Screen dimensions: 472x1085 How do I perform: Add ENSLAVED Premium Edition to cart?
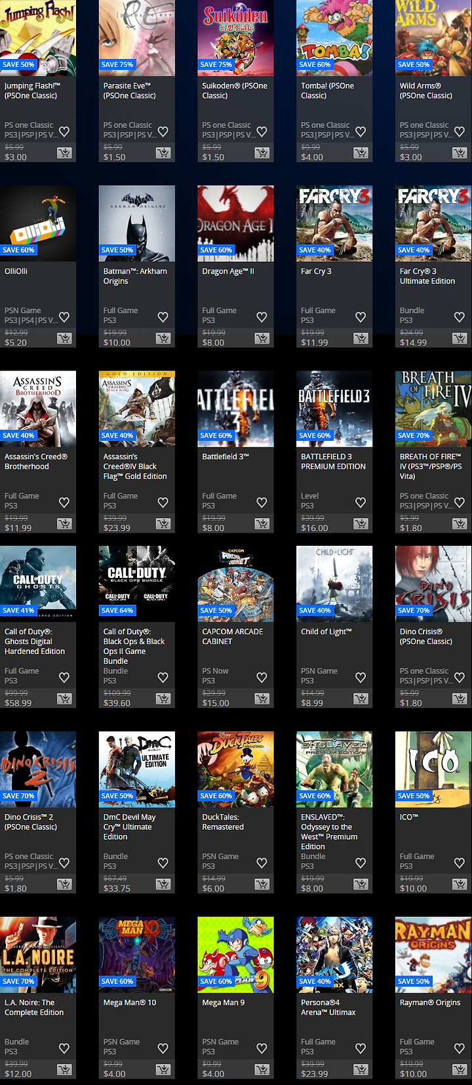pyautogui.click(x=361, y=884)
